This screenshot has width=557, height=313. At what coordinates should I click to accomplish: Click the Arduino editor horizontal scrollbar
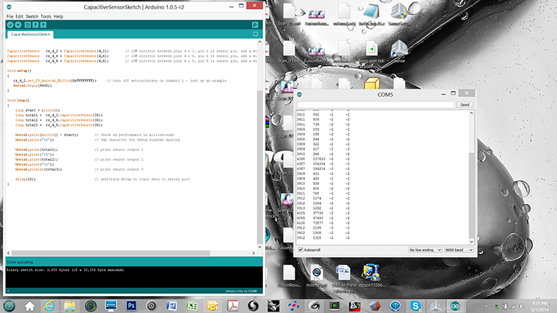pyautogui.click(x=111, y=253)
